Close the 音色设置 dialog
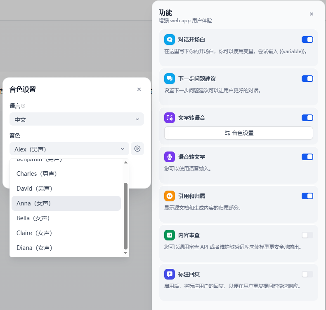This screenshot has height=310, width=326. [139, 89]
